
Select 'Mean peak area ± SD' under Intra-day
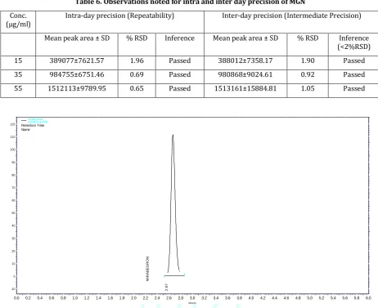point(77,38)
